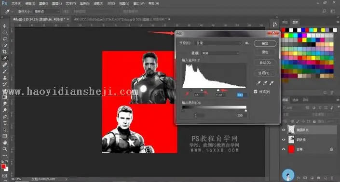Open the 取样点 sample size dropdown

coord(47,12)
